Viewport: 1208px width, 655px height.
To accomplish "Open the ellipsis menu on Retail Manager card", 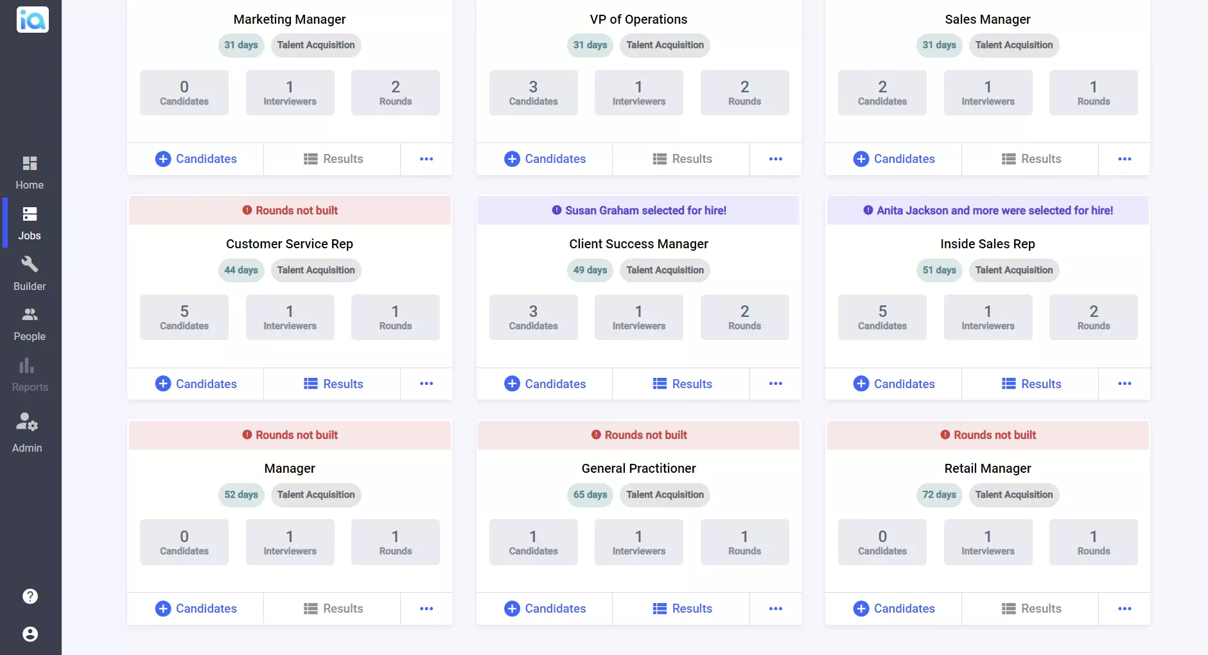I will (1125, 608).
